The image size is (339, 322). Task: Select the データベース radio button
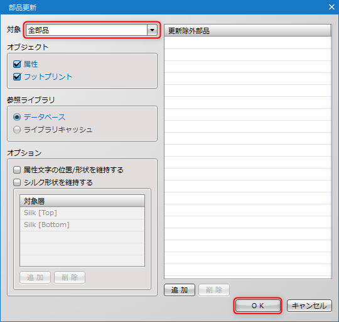pyautogui.click(x=17, y=117)
